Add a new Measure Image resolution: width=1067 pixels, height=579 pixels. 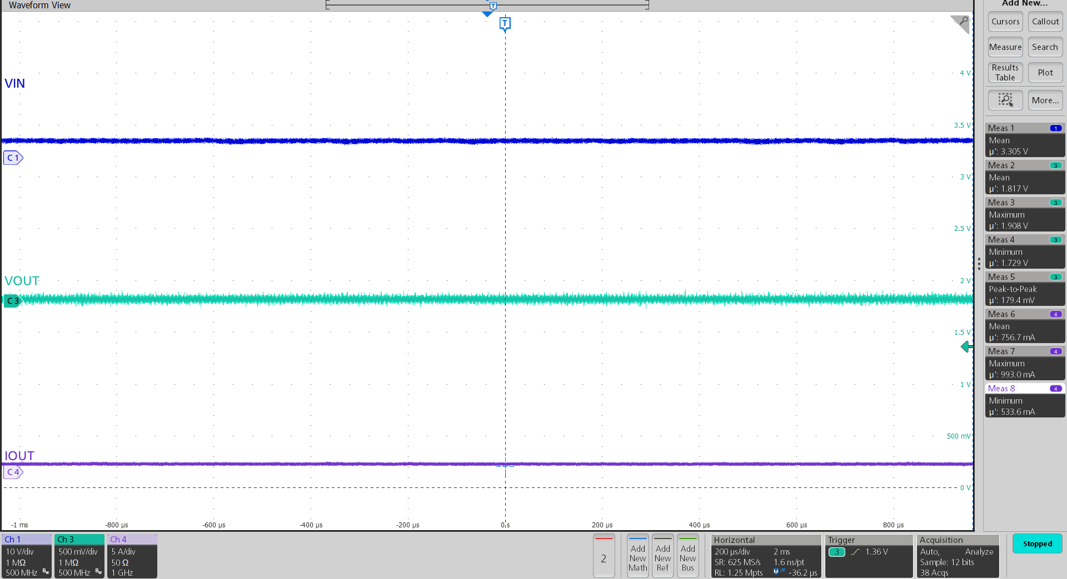click(x=1005, y=47)
